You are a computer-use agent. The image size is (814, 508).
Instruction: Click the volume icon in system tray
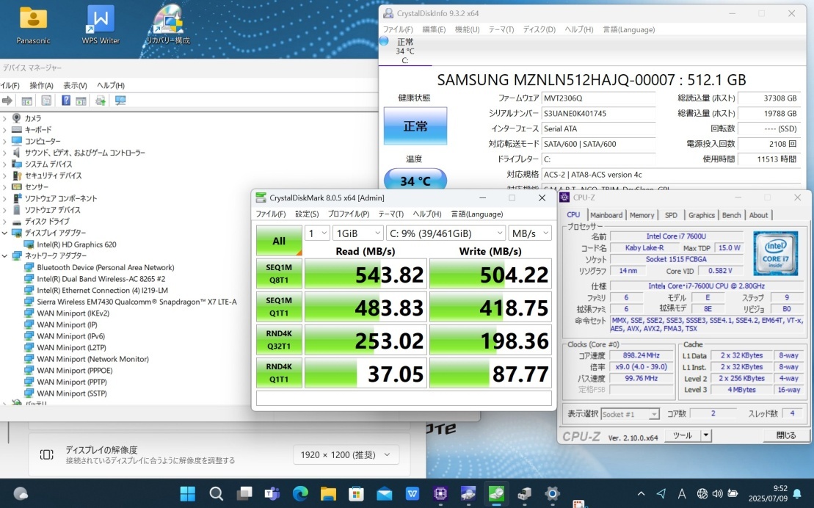717,493
